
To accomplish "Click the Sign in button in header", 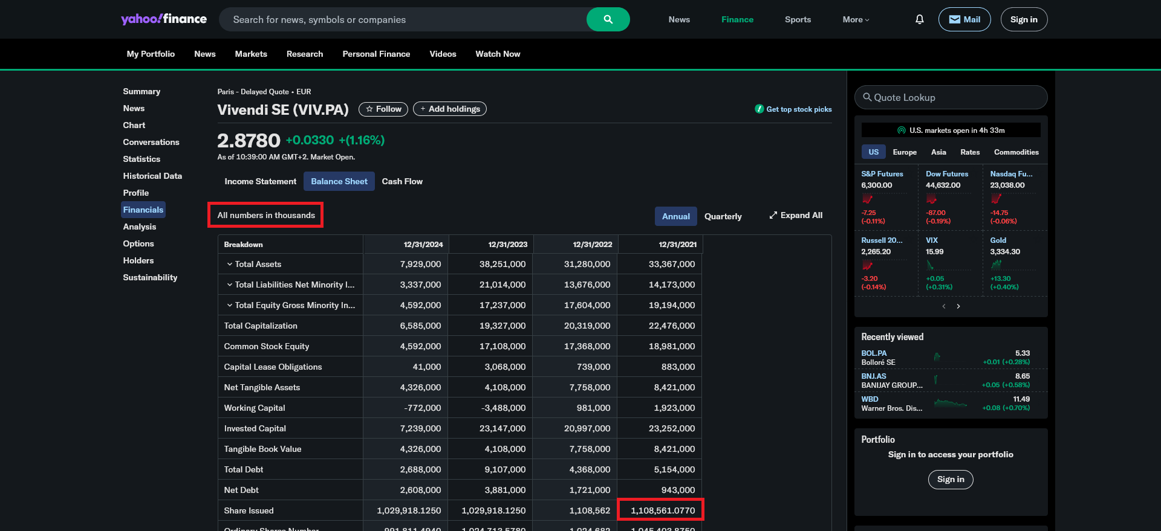I will [1024, 19].
